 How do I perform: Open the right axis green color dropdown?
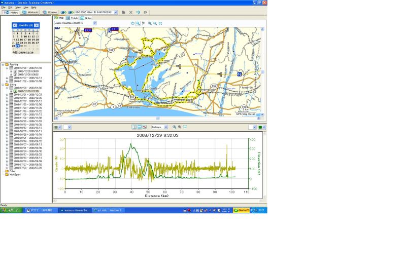tap(264, 127)
